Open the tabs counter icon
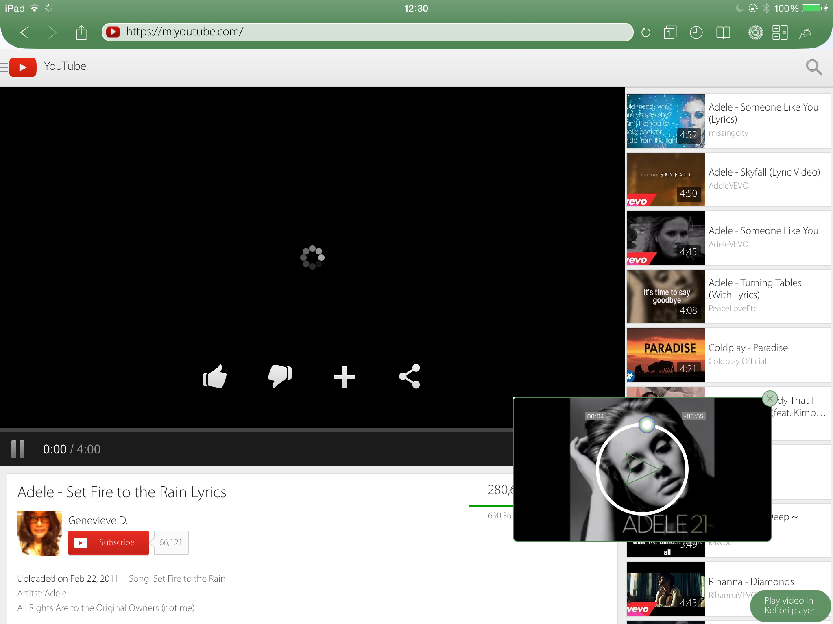This screenshot has height=624, width=833. tap(670, 32)
